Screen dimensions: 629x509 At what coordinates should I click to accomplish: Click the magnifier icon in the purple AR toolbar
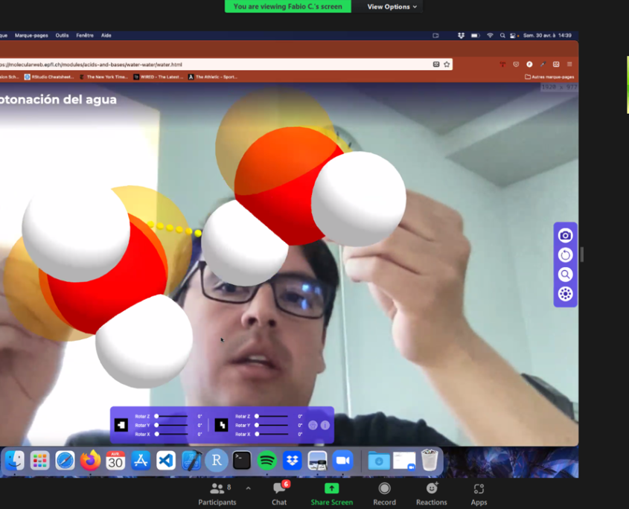[x=565, y=275]
